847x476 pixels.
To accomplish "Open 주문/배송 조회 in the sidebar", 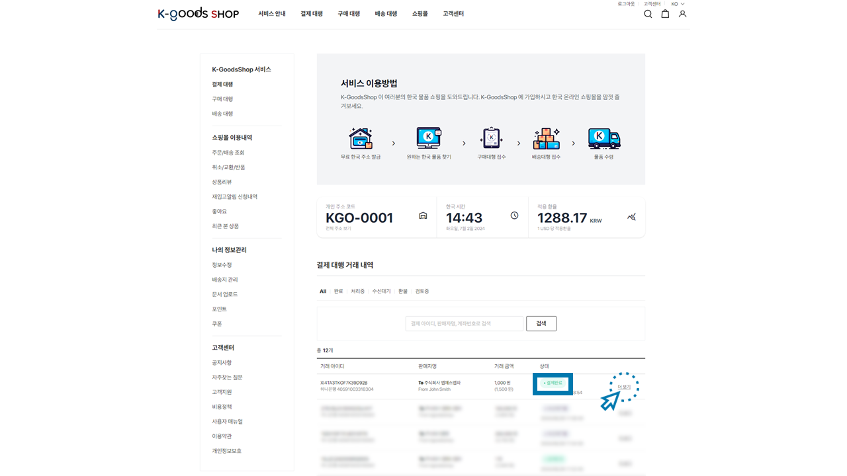I will click(228, 153).
